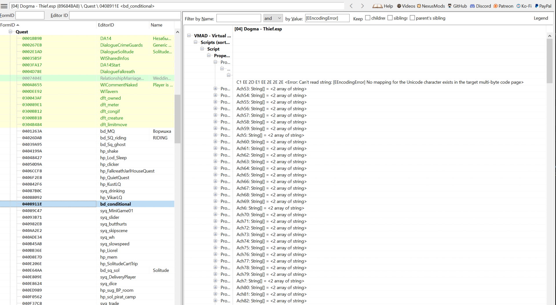This screenshot has height=305, width=556.
Task: Open the PayPal link
Action: pyautogui.click(x=543, y=6)
